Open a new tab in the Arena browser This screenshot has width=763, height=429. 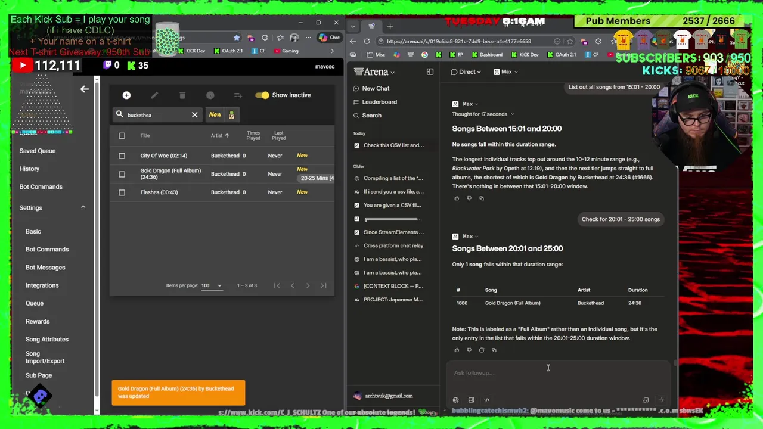390,26
